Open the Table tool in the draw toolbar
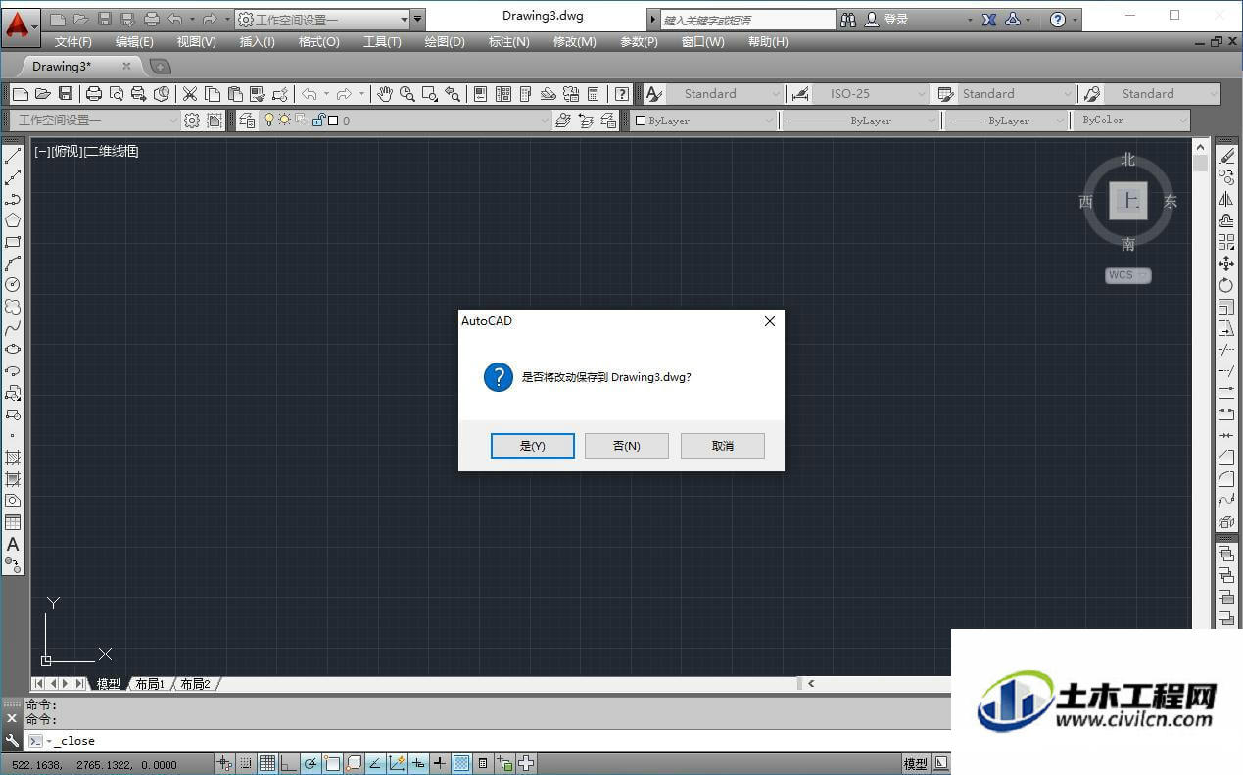1243x775 pixels. [13, 522]
